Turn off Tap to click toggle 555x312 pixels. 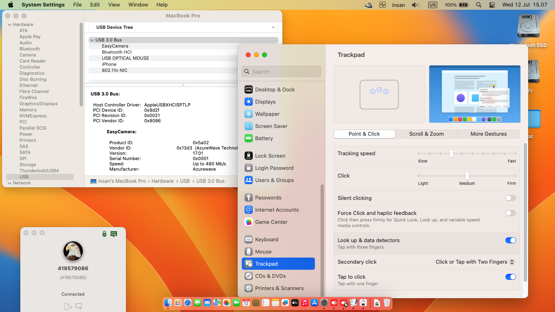click(511, 277)
